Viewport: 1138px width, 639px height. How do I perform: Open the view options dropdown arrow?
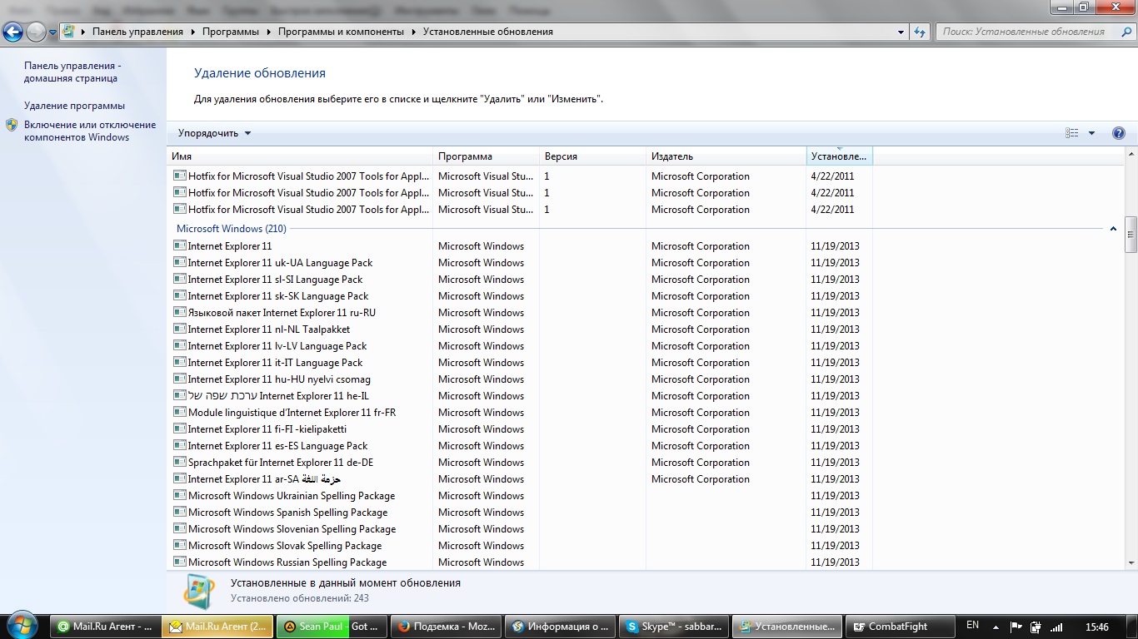tap(1091, 133)
